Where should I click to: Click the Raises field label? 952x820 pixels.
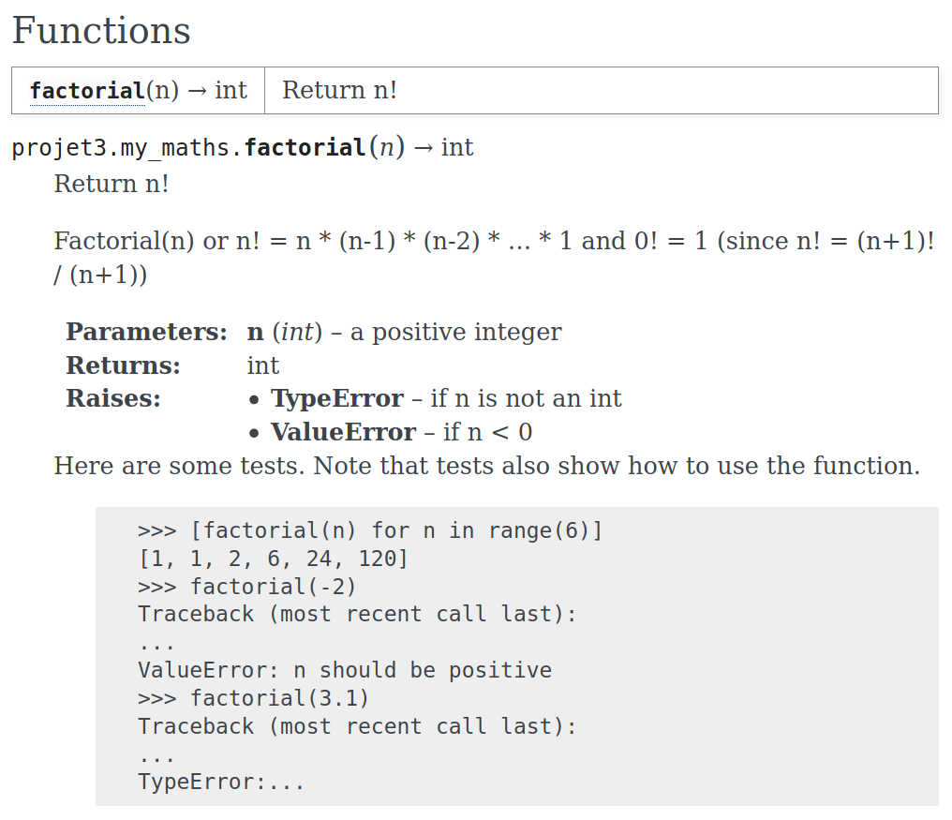point(113,399)
